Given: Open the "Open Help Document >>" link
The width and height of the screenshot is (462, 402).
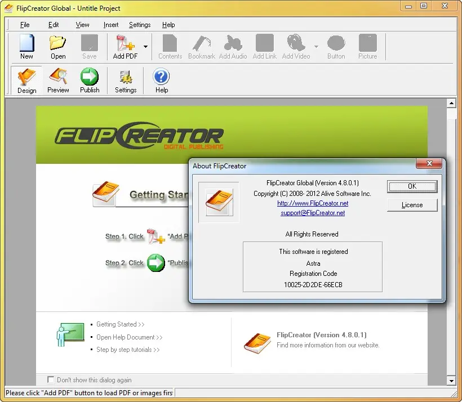Looking at the screenshot, I should tap(130, 337).
